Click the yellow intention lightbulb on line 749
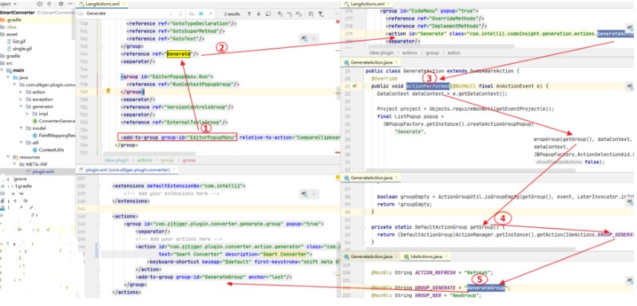This screenshot has width=637, height=306. (108, 91)
